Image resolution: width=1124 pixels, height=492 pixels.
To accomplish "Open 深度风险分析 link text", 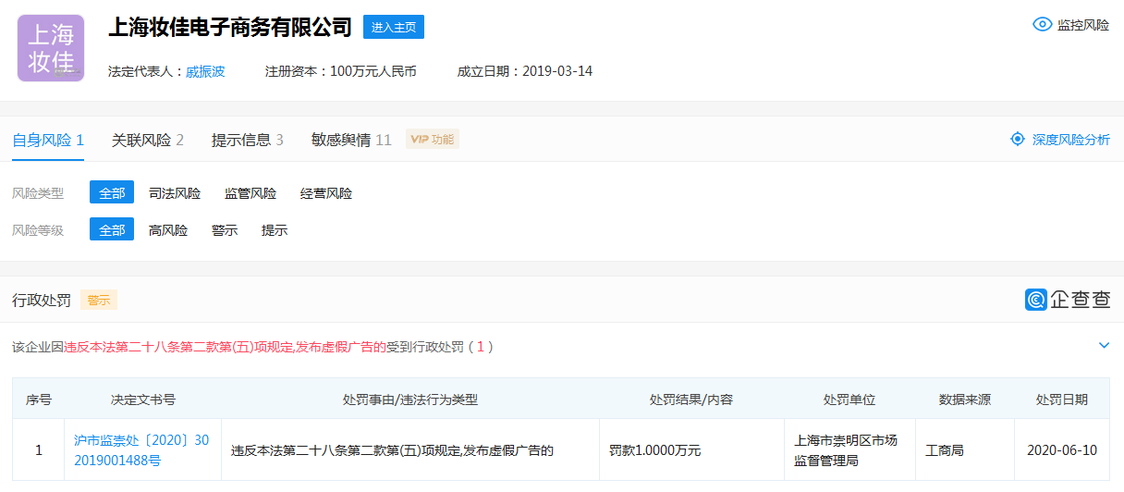I will point(1071,140).
